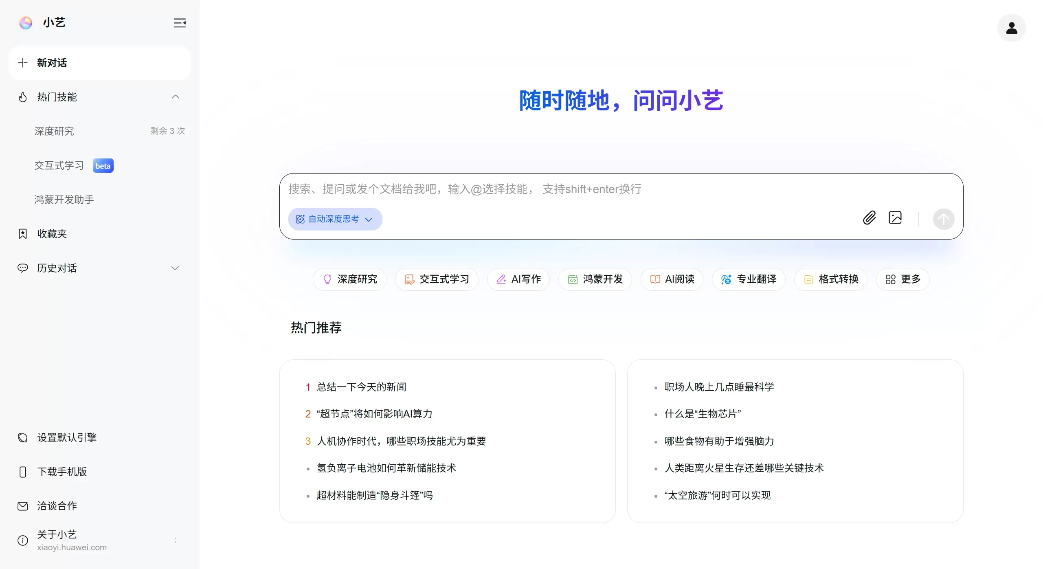Select the 专业翻译 skill
This screenshot has height=569, width=1043.
pos(749,279)
